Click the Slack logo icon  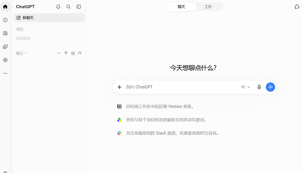coord(119,133)
